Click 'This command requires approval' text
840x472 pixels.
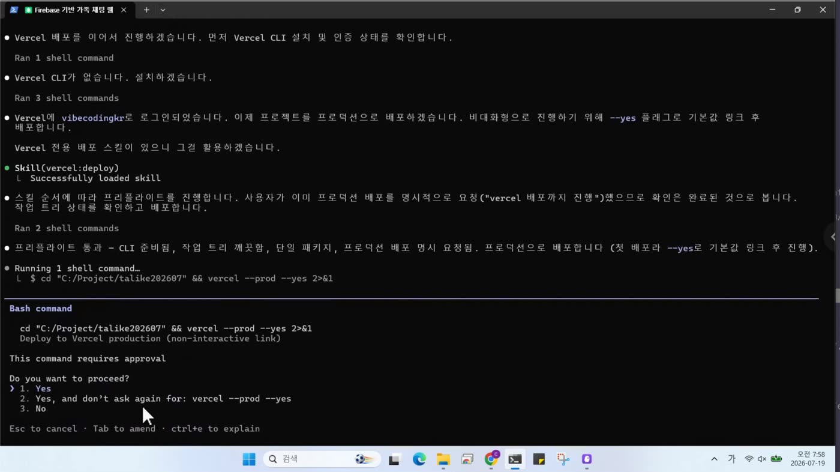pyautogui.click(x=88, y=359)
